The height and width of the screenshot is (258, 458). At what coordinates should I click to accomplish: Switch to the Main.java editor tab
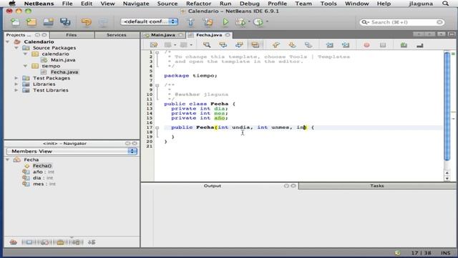(163, 35)
